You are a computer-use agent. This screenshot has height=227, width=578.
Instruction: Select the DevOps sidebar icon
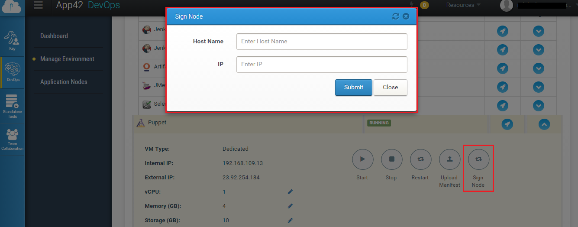[13, 72]
